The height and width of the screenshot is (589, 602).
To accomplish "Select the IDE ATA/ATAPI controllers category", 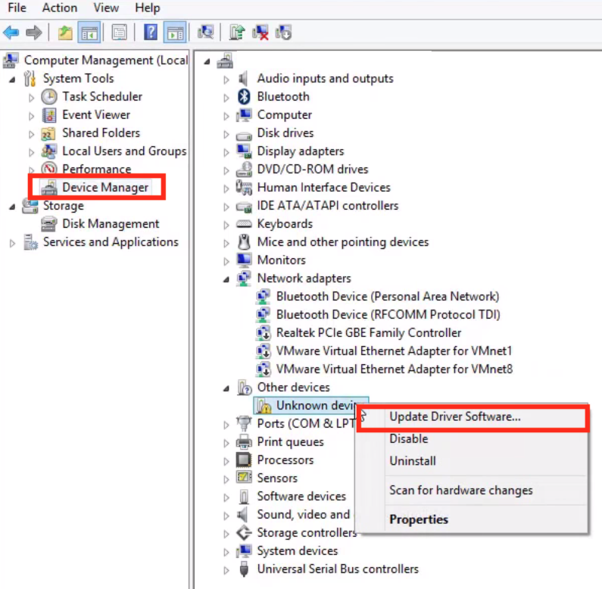I will click(x=328, y=206).
